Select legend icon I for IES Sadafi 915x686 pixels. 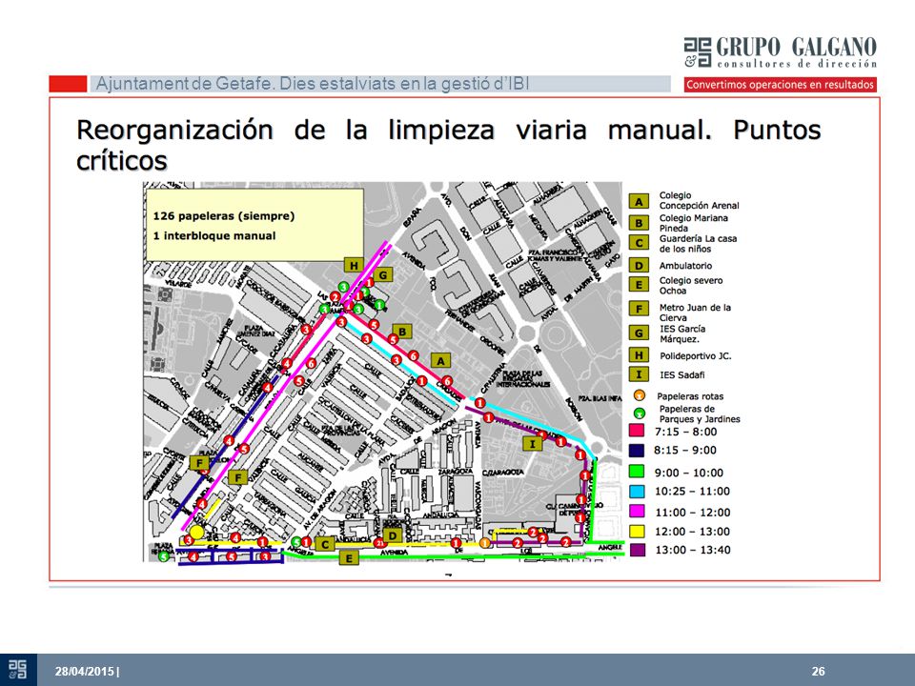[639, 374]
